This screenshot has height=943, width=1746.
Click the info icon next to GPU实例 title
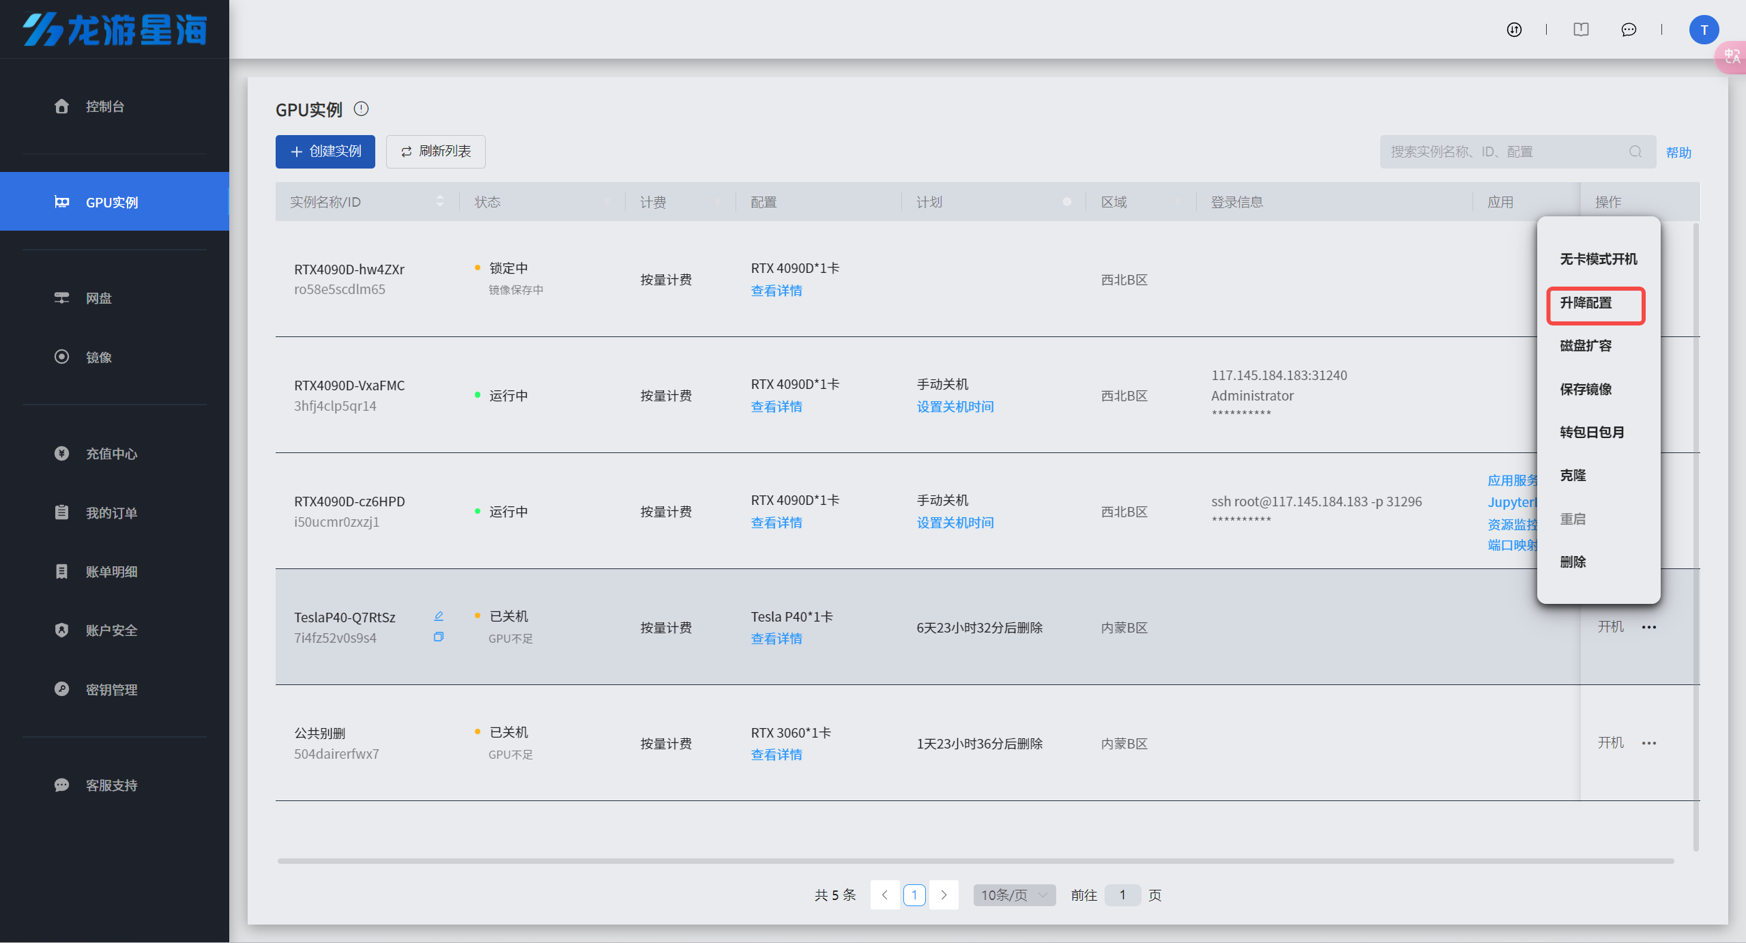click(361, 109)
